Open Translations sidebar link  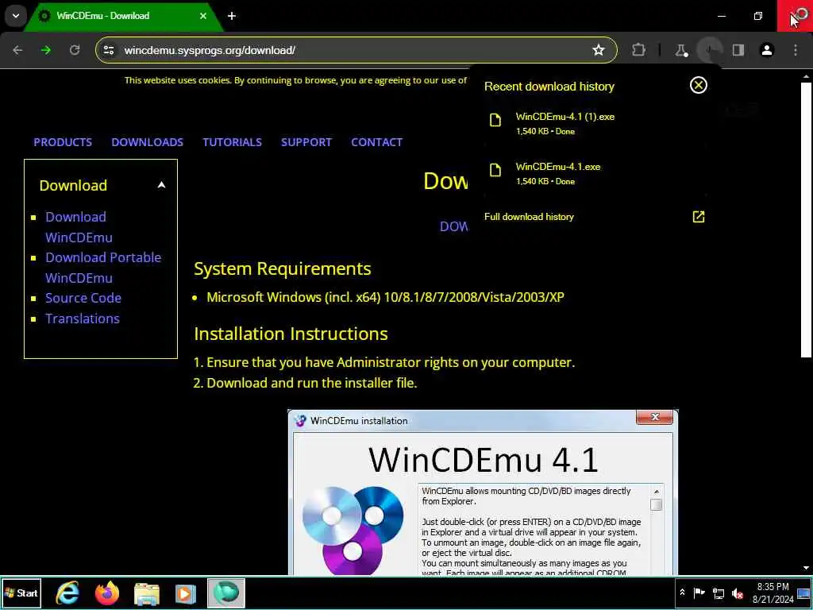[x=82, y=319]
